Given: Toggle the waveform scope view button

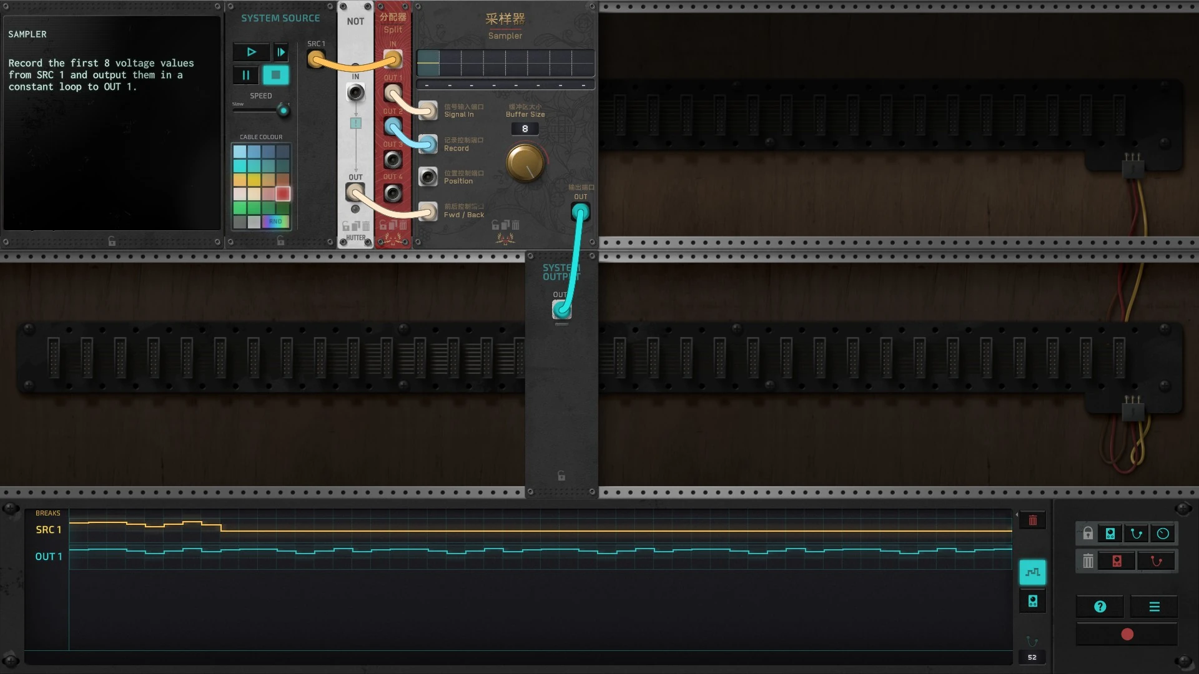Looking at the screenshot, I should pyautogui.click(x=1032, y=572).
